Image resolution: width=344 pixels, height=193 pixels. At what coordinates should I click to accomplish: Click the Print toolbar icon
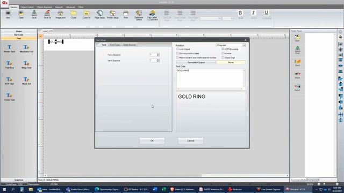click(x=126, y=14)
